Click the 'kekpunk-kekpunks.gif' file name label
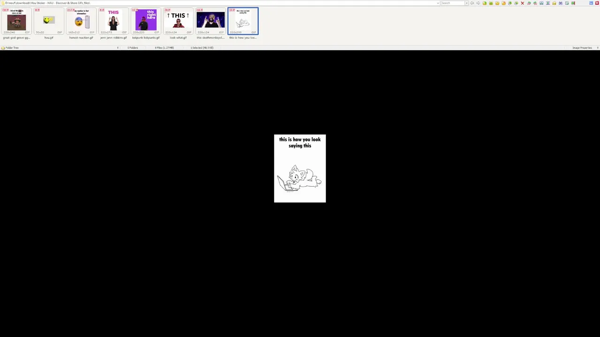The width and height of the screenshot is (600, 337). 146,38
